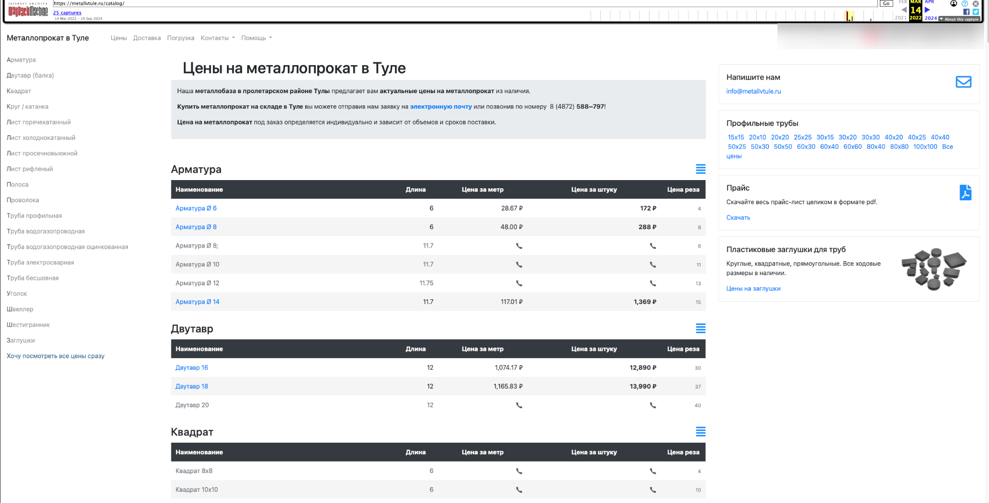Click phone icon under Цена за метр, Арматура Ø 10

click(x=519, y=265)
